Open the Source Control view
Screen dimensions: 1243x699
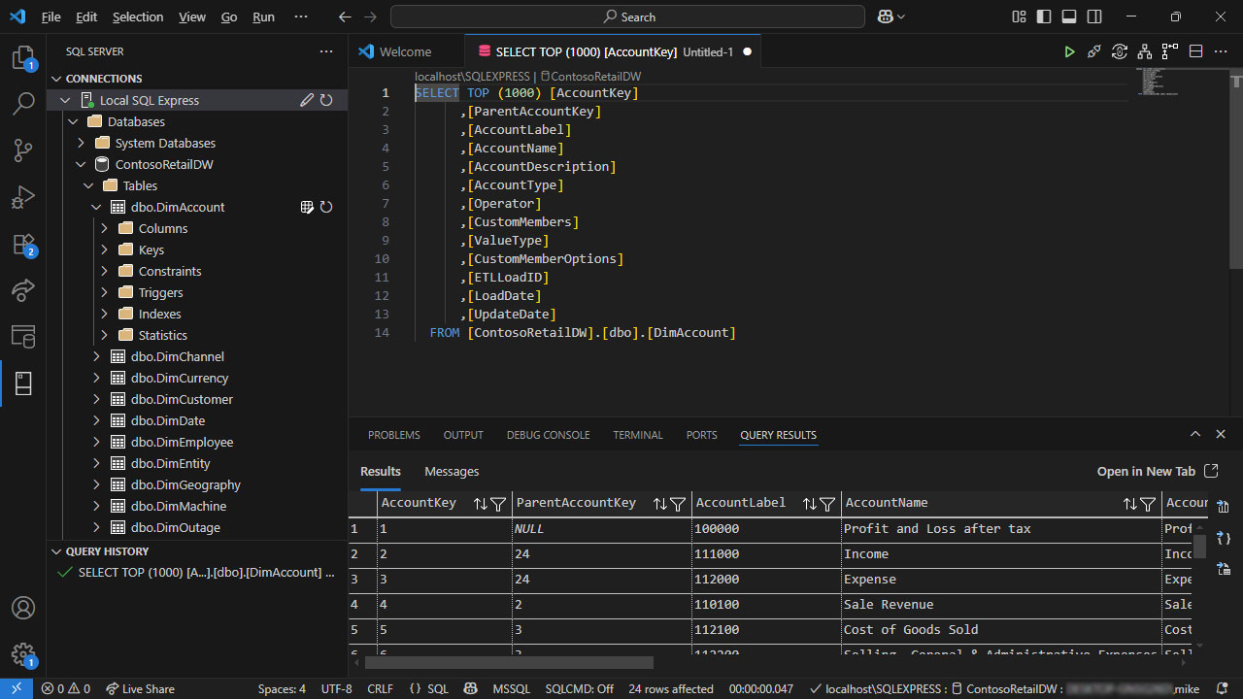click(x=23, y=150)
